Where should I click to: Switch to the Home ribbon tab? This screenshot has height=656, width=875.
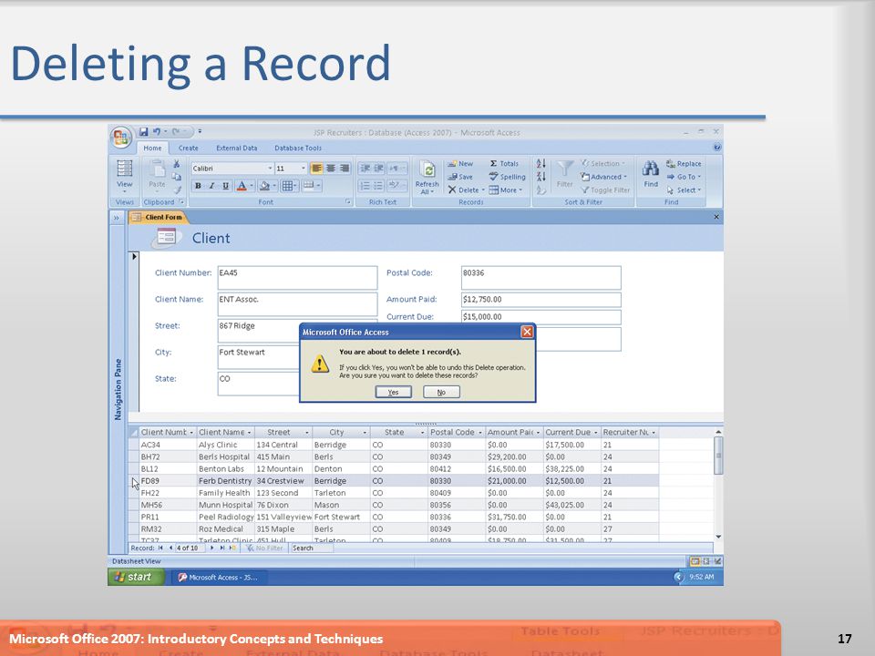(x=152, y=149)
